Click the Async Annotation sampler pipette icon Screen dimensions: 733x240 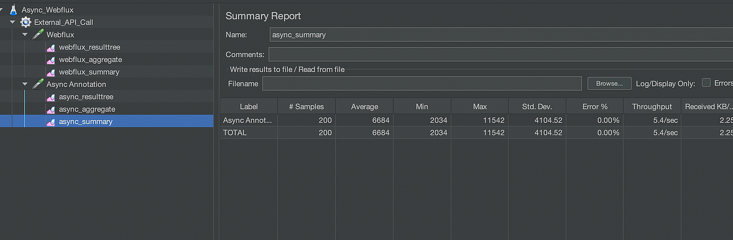[38, 84]
